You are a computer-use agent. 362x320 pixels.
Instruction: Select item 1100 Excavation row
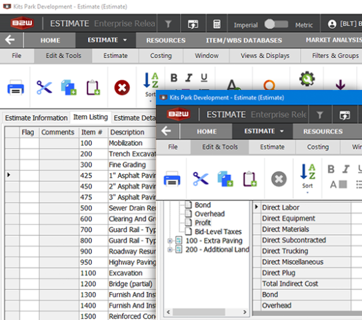click(81, 273)
